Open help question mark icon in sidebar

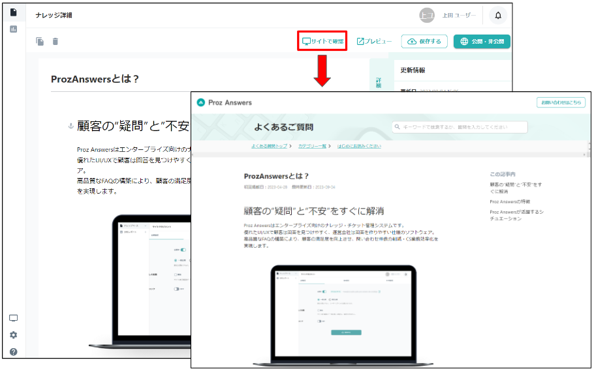click(13, 351)
